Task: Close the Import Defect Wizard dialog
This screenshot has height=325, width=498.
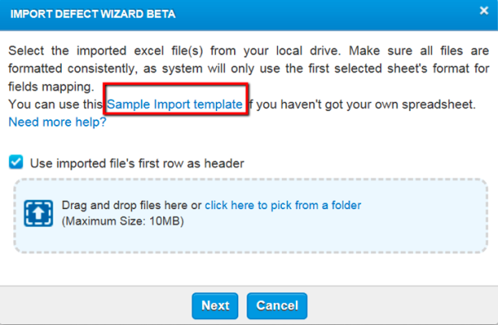Action: point(484,11)
